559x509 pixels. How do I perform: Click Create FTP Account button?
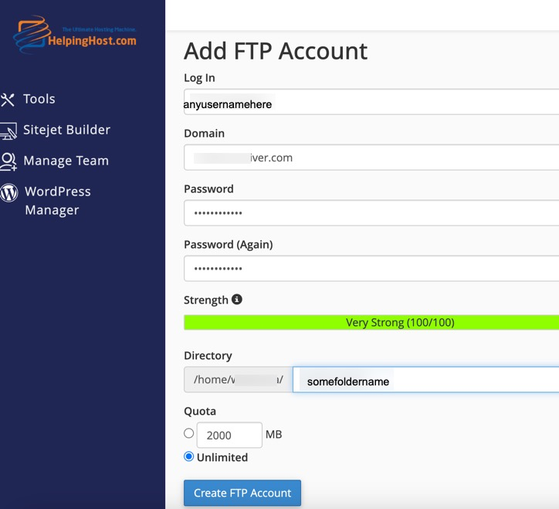coord(242,493)
